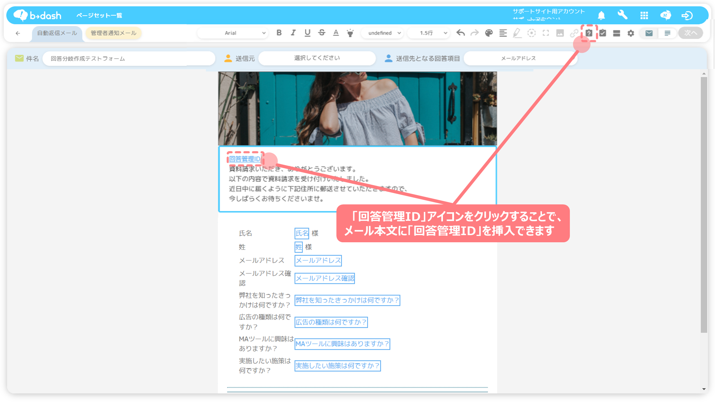The width and height of the screenshot is (715, 402).
Task: Open the Arial font dropdown
Action: point(233,33)
